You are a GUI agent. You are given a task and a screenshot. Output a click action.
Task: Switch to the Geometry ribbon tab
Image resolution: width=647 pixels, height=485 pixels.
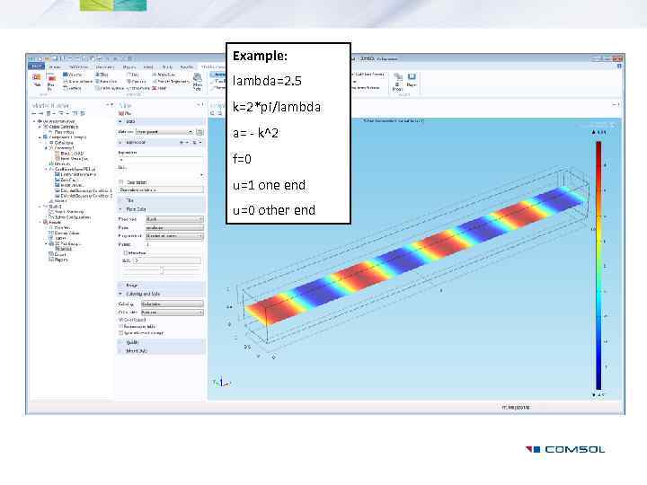(105, 66)
